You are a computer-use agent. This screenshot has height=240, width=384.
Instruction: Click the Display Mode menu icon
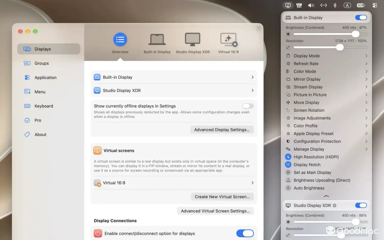pos(288,56)
